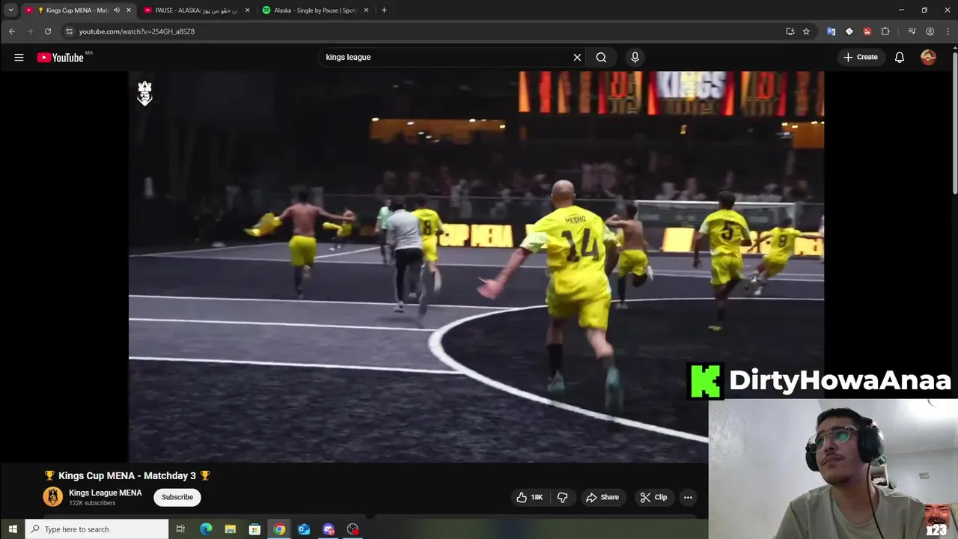This screenshot has width=958, height=539.
Task: Open the white tag extension icon
Action: click(x=849, y=31)
